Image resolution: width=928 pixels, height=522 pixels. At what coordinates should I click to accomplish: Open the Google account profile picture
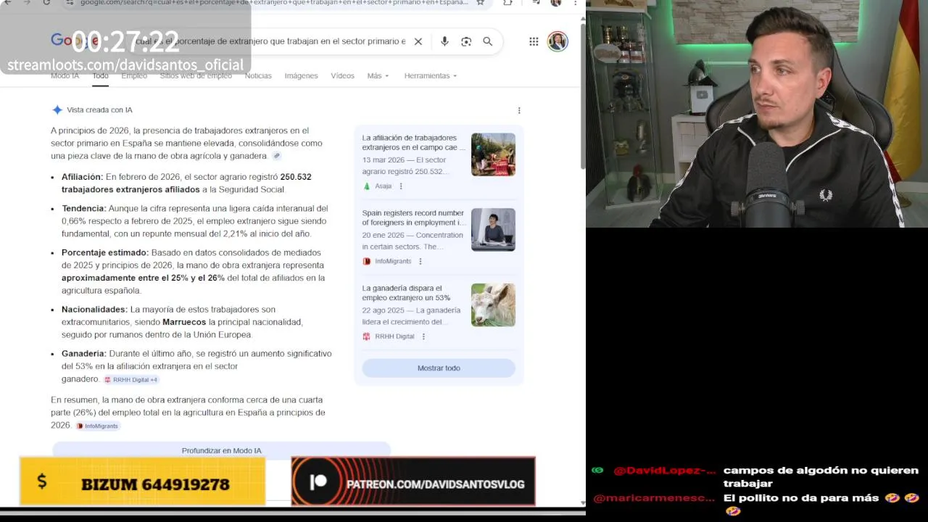point(558,41)
